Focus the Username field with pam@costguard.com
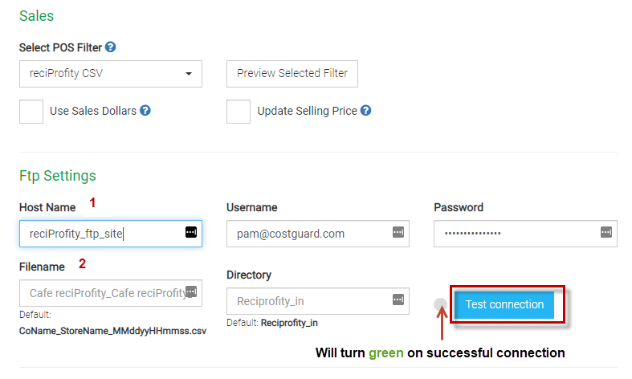The height and width of the screenshot is (379, 632). click(309, 234)
